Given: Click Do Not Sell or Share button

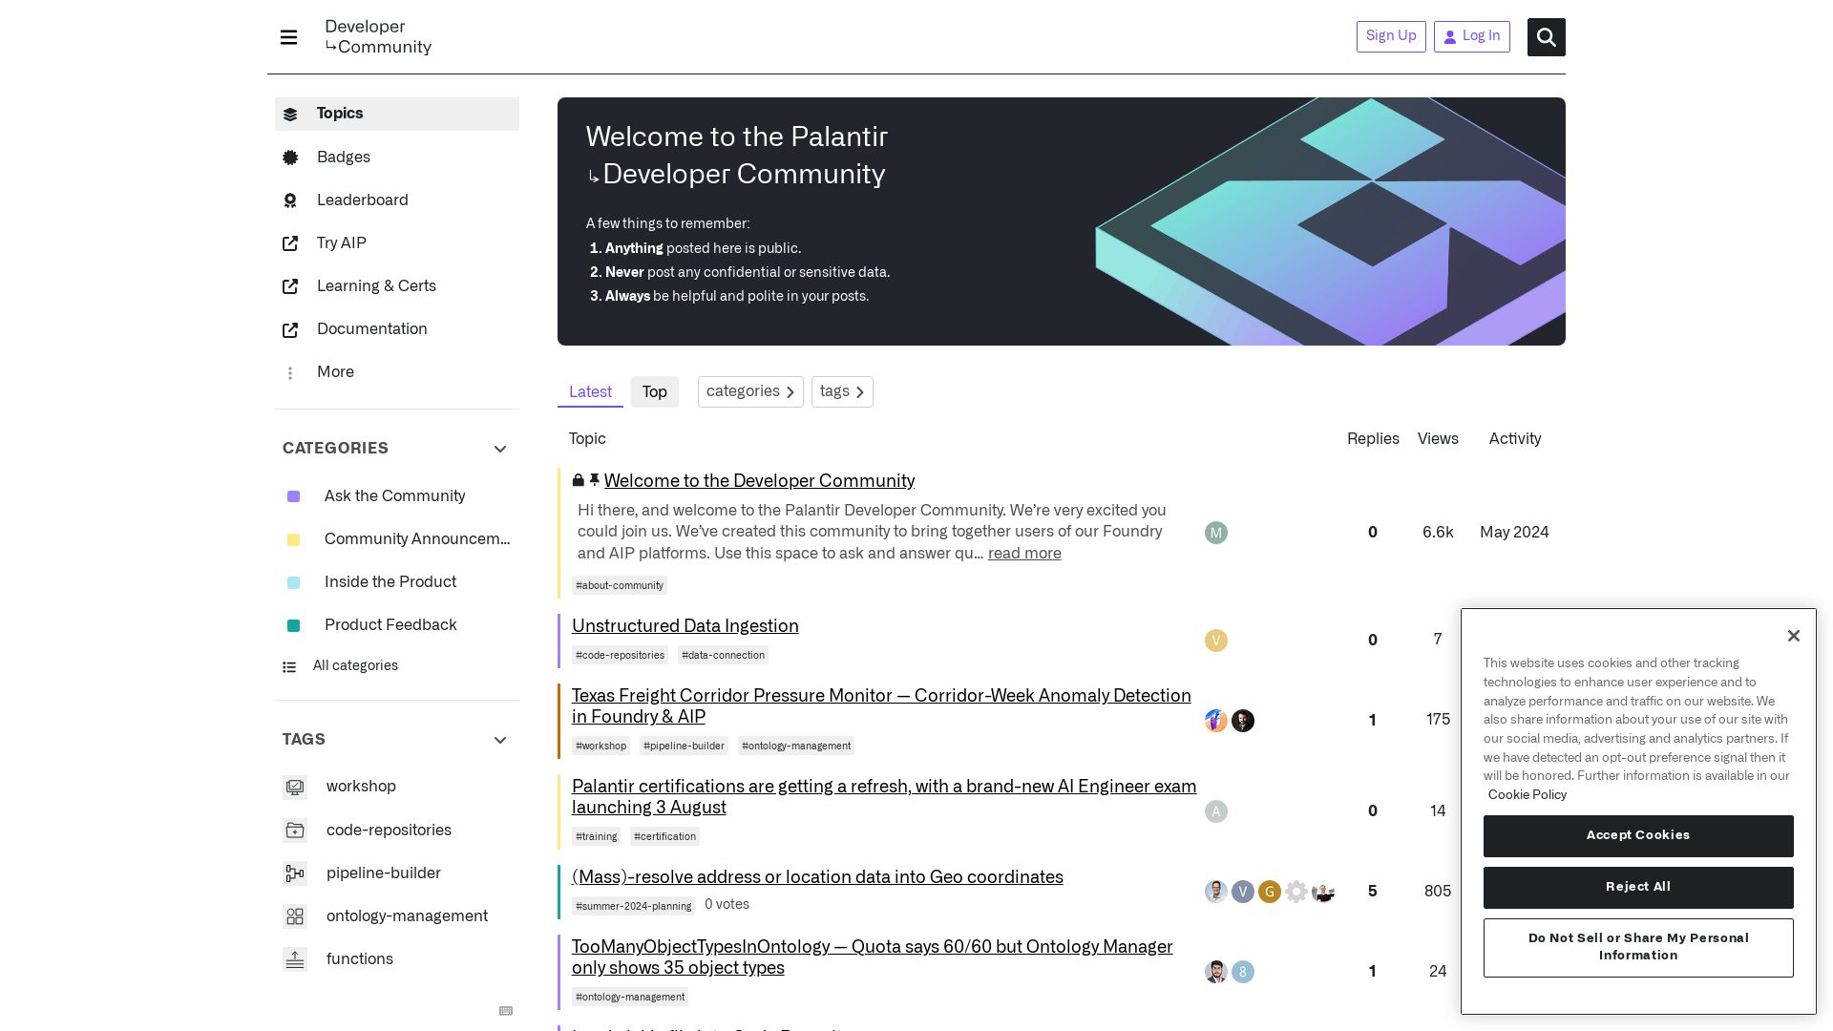Looking at the screenshot, I should (1638, 948).
